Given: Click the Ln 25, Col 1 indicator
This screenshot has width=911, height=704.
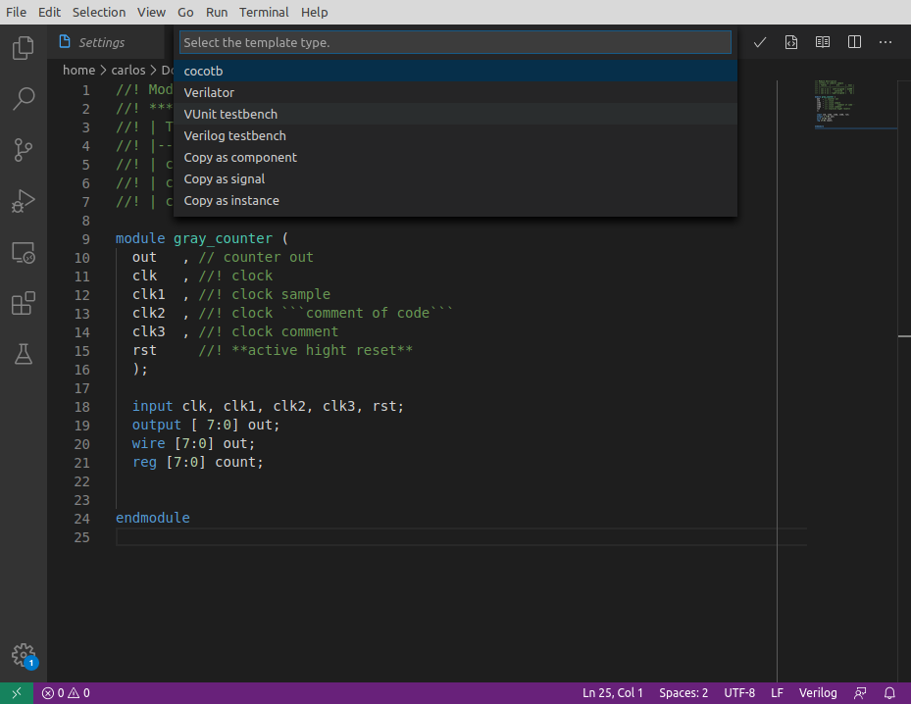Looking at the screenshot, I should point(613,693).
